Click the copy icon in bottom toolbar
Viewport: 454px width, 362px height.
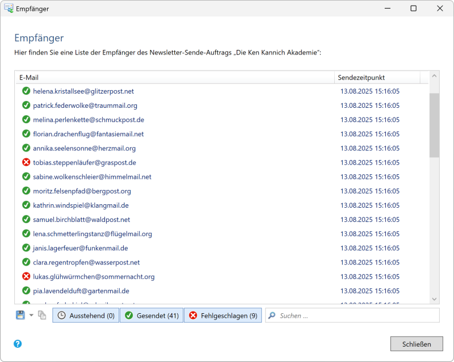coord(42,315)
